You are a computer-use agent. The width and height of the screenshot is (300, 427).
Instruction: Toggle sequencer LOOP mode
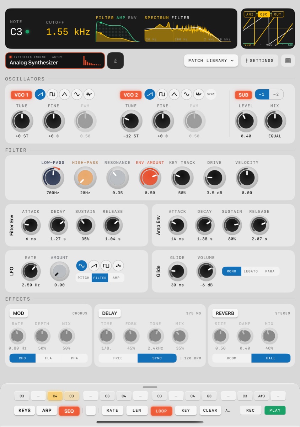pos(161,411)
